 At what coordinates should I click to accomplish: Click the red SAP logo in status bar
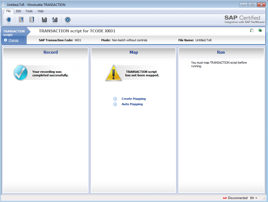[225, 198]
